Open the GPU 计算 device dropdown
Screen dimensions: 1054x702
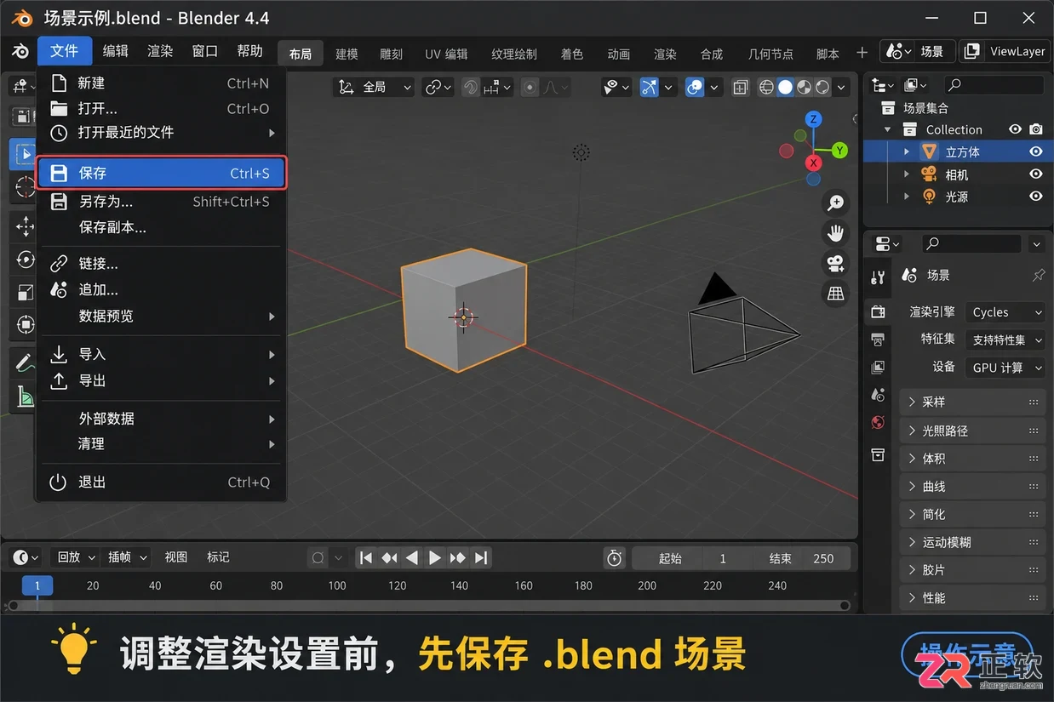pyautogui.click(x=1005, y=368)
